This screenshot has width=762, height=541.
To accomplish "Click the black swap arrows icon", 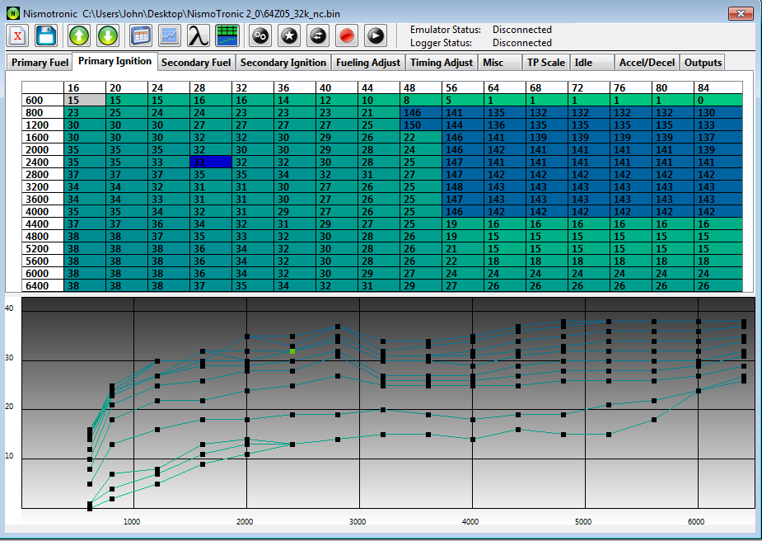I will click(318, 35).
